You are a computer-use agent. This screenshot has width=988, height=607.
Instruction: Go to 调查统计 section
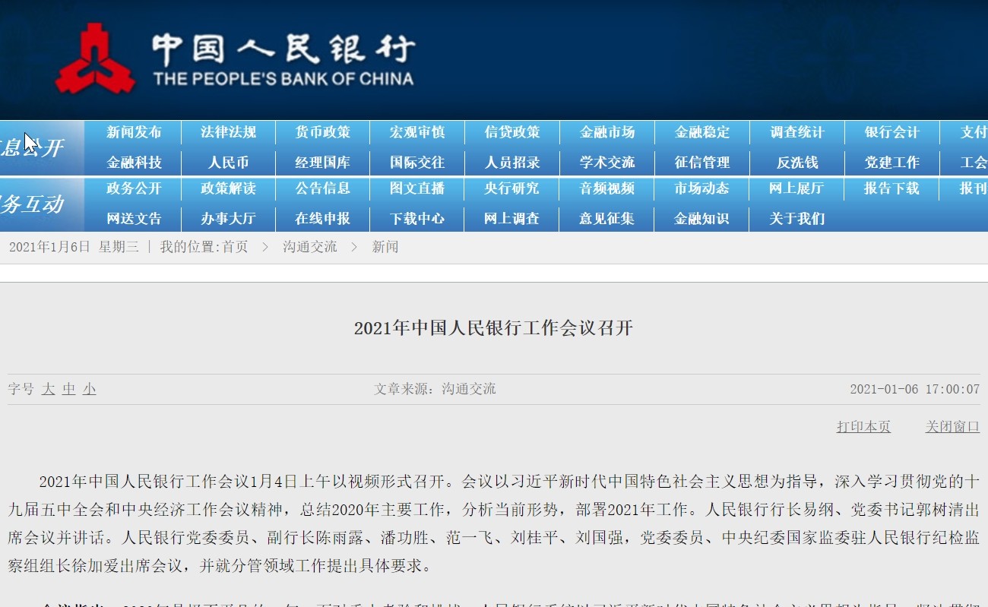tap(797, 132)
